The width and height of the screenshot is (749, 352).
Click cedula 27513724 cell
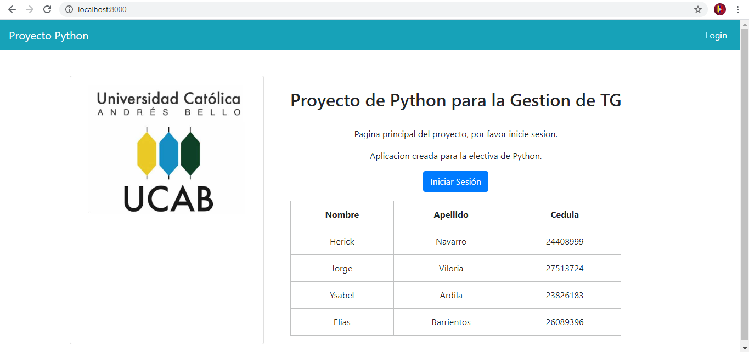click(565, 268)
